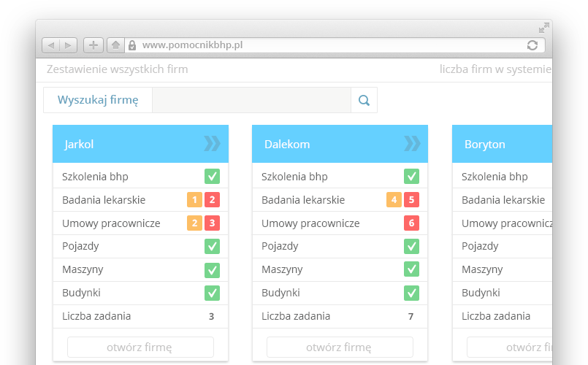The width and height of the screenshot is (588, 365).
Task: Click the search magnifier icon
Action: point(364,101)
